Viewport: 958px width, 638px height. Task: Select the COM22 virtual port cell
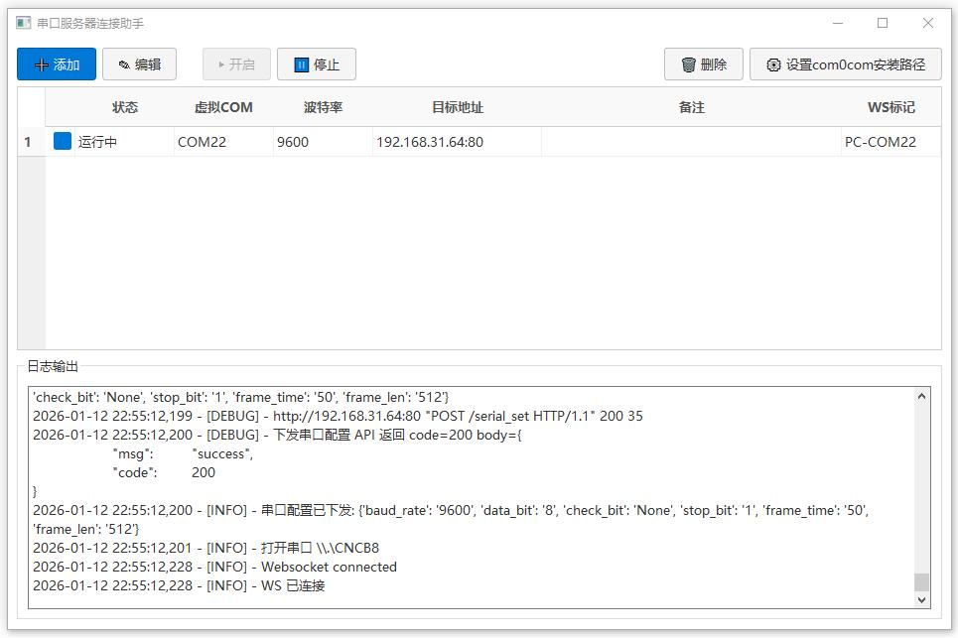223,142
